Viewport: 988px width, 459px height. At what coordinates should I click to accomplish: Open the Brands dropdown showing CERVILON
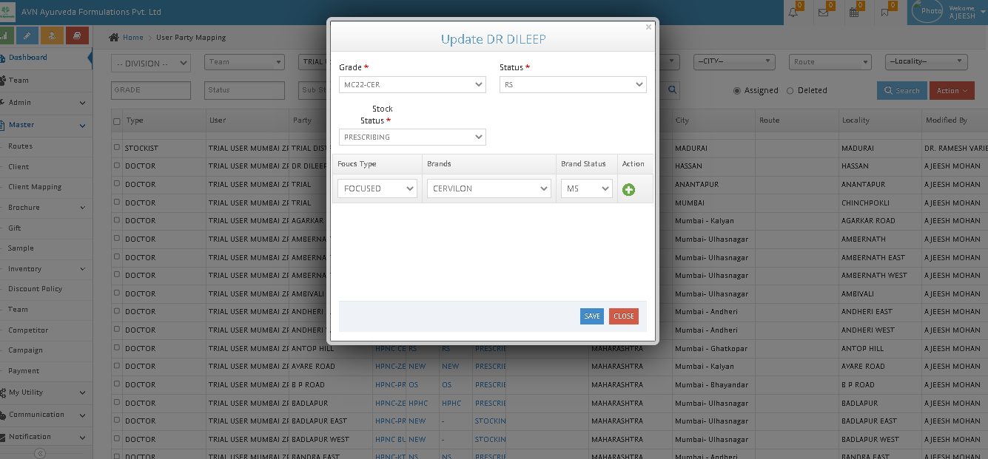tap(488, 188)
